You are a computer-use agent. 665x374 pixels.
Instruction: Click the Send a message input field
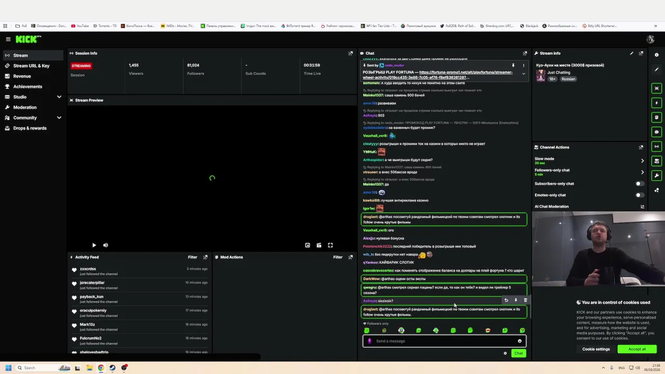444,341
